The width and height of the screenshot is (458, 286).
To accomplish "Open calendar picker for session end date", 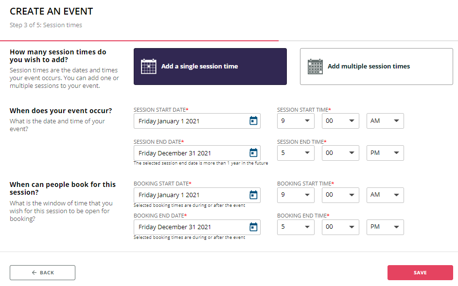I will [x=253, y=152].
